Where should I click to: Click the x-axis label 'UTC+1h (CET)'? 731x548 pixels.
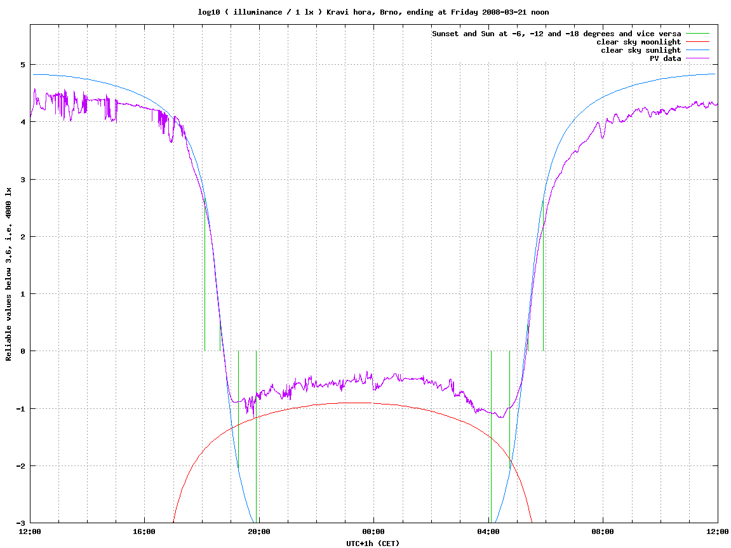(x=373, y=544)
